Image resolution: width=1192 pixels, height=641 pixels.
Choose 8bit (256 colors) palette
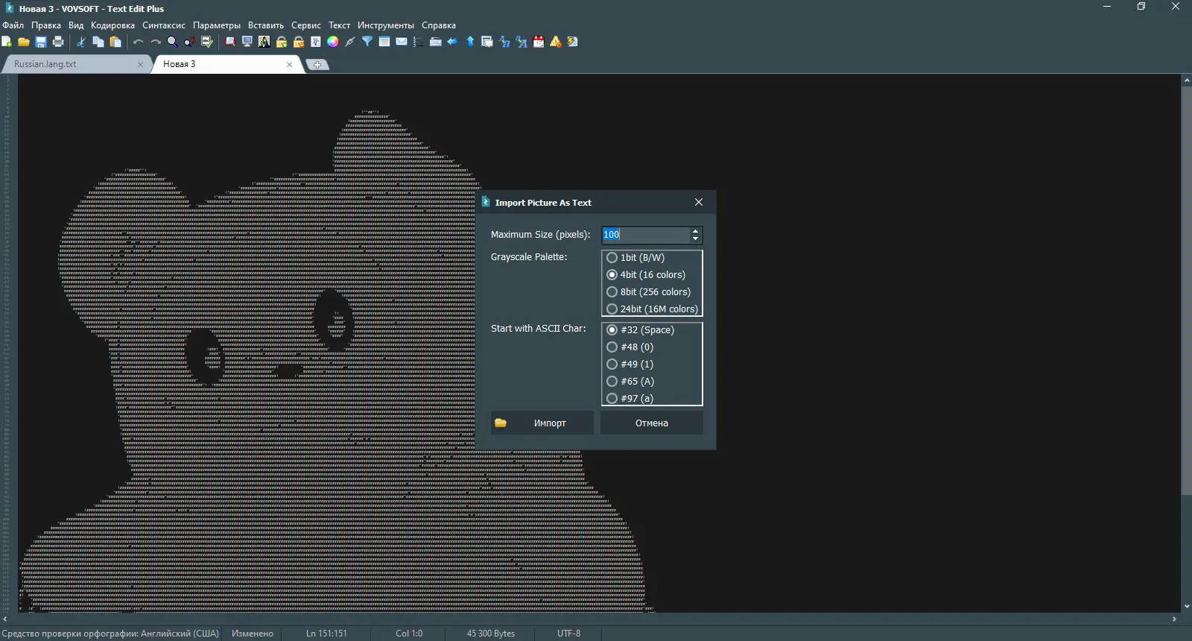click(x=649, y=292)
